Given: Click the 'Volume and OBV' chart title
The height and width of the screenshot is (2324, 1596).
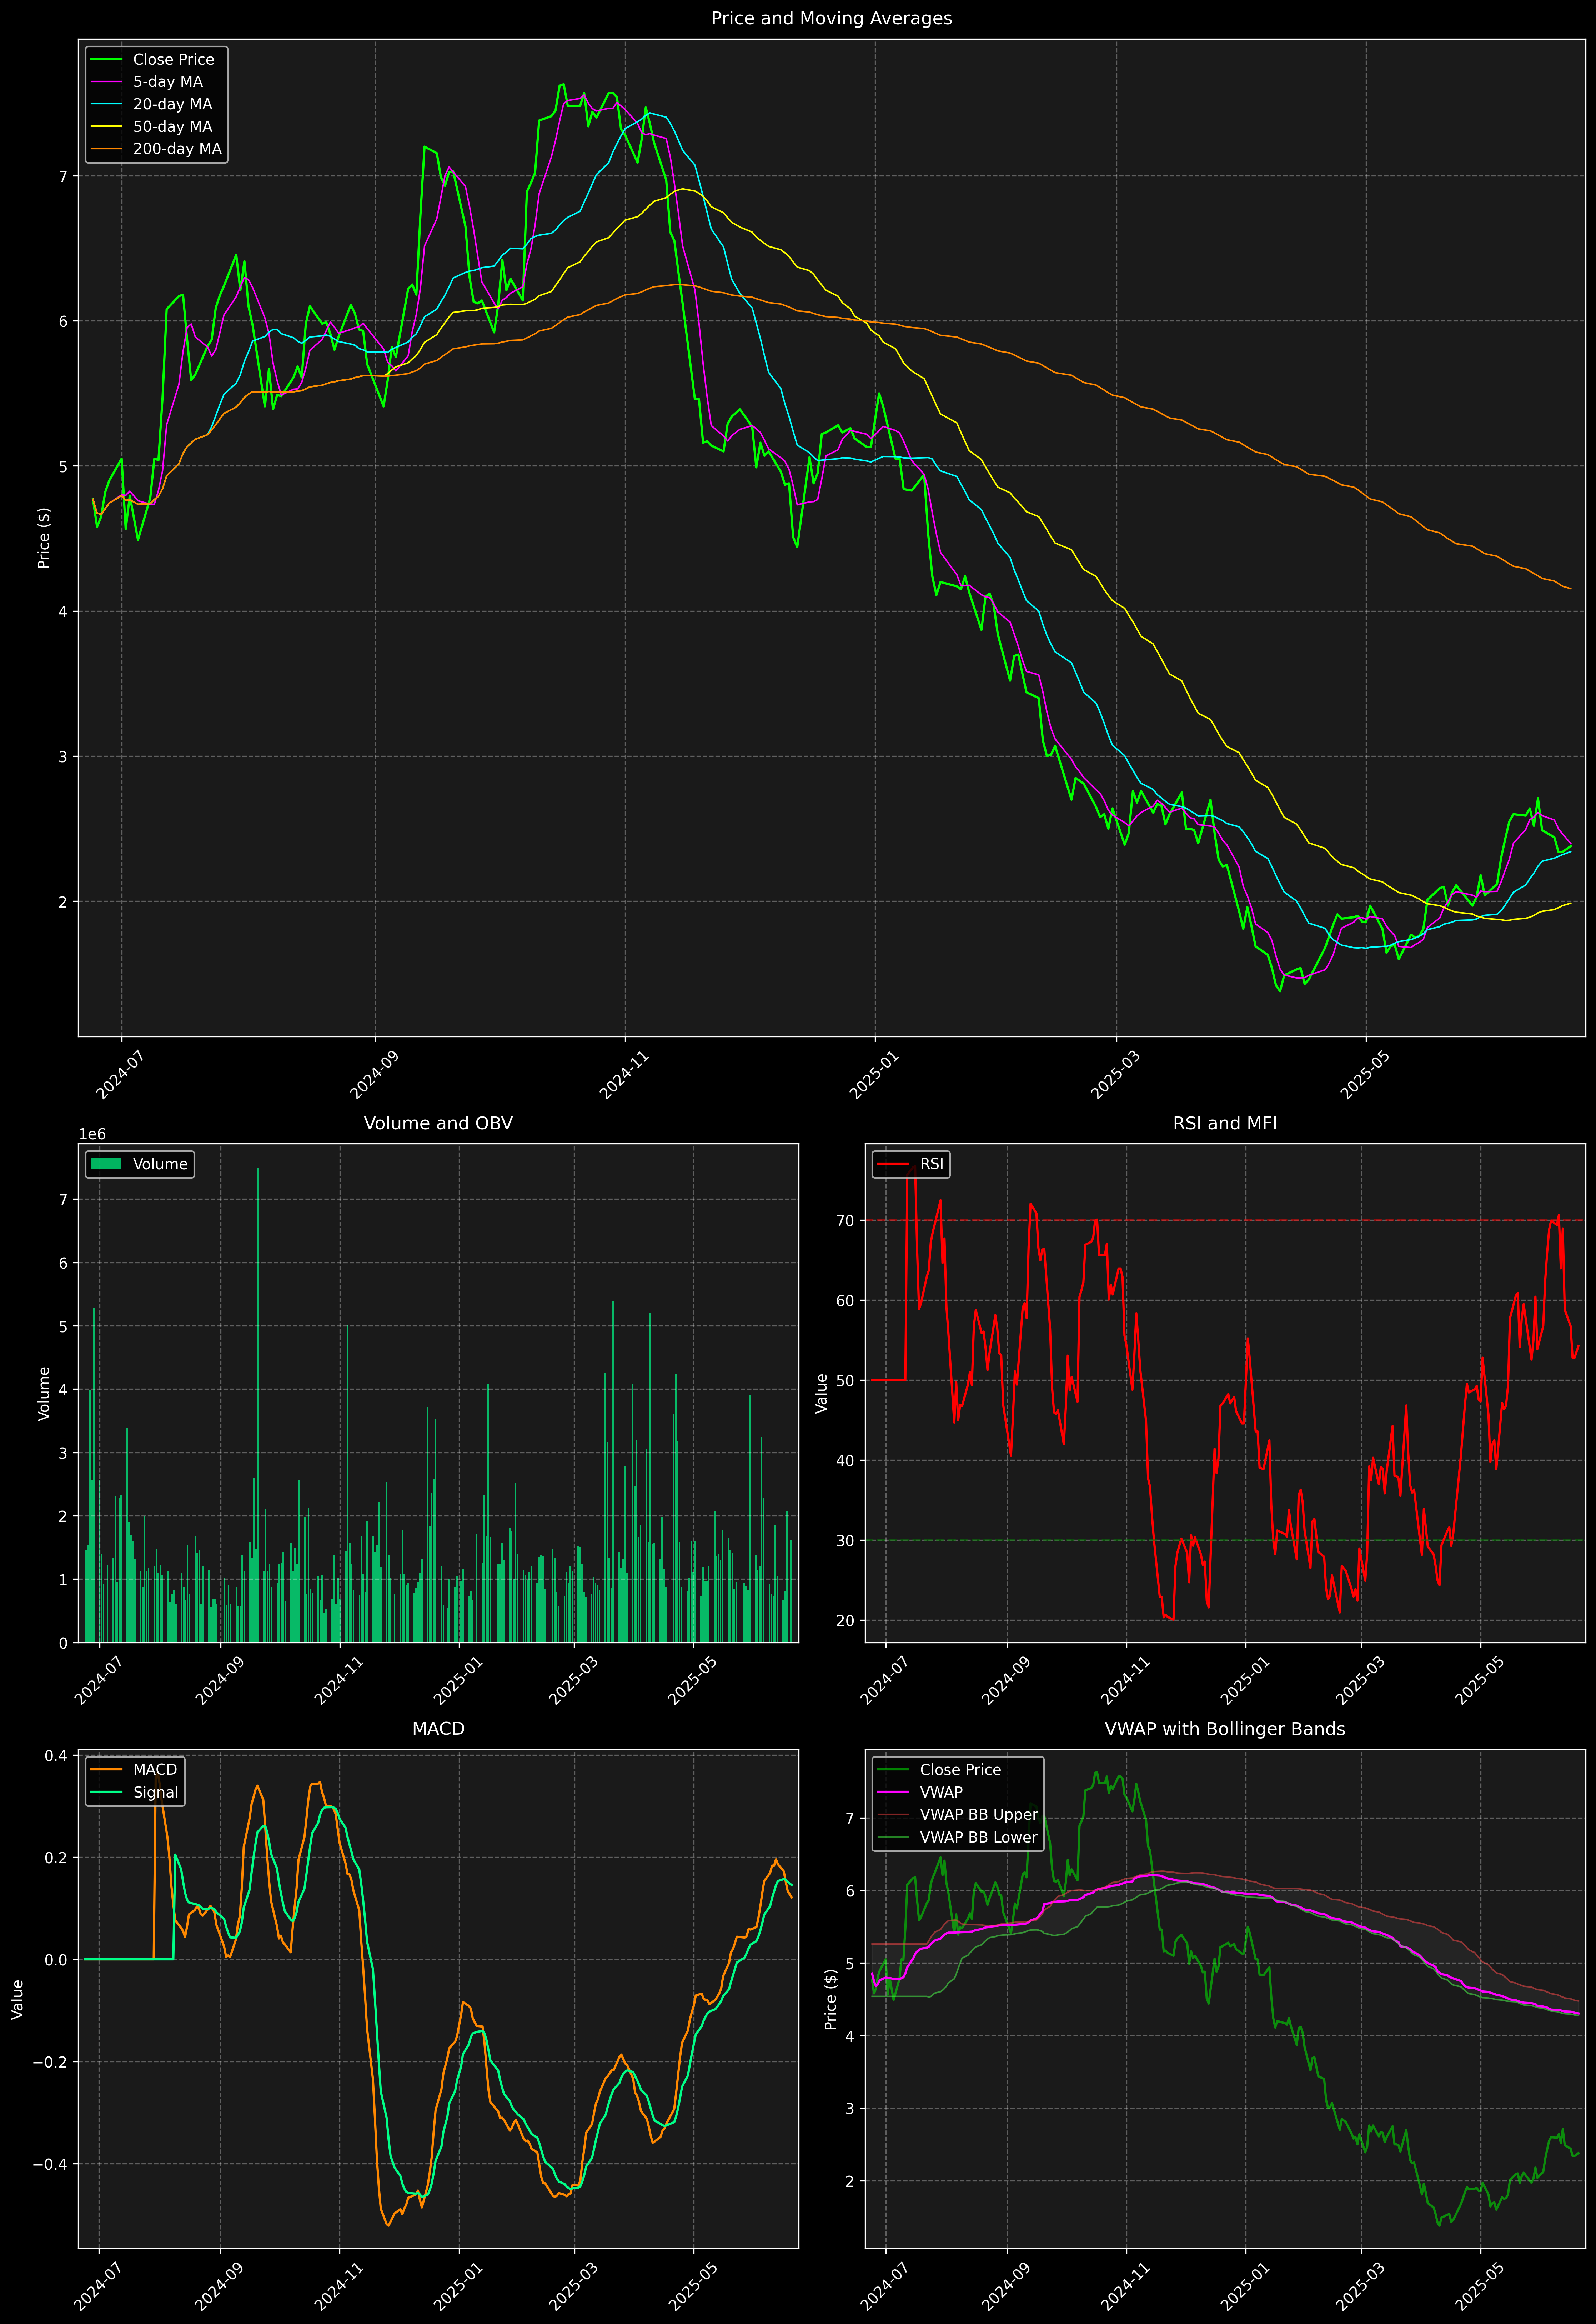Looking at the screenshot, I should click(438, 1123).
